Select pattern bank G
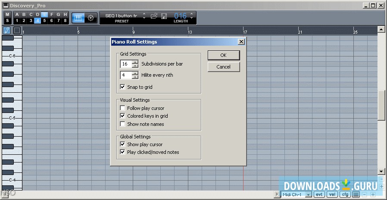The width and height of the screenshot is (387, 200). 58,15
